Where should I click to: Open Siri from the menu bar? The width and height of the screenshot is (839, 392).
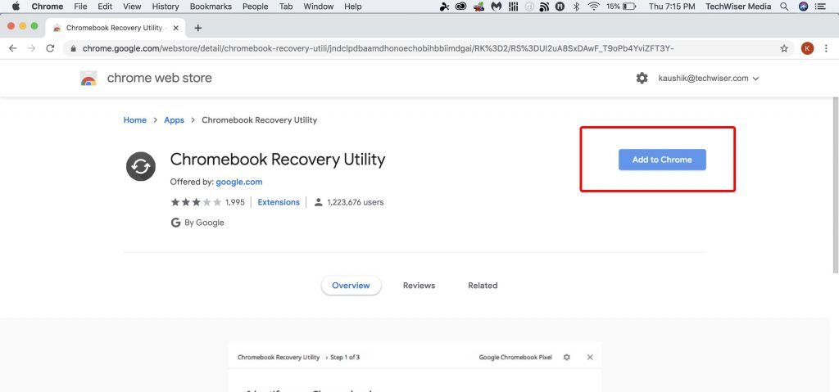[x=803, y=7]
